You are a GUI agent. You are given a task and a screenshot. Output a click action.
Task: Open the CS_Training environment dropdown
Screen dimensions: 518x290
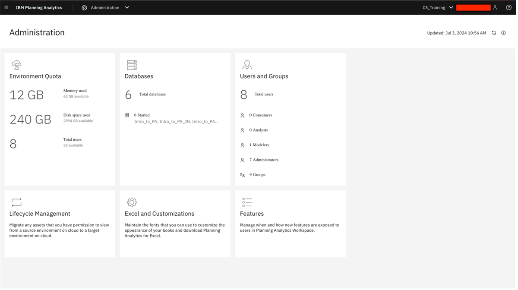pyautogui.click(x=438, y=8)
